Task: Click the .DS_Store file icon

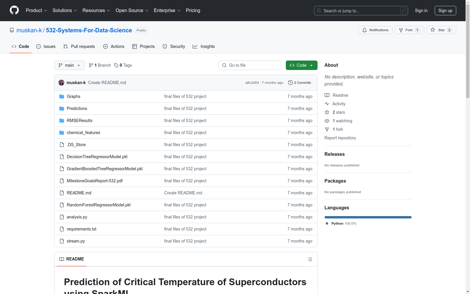Action: pyautogui.click(x=62, y=145)
